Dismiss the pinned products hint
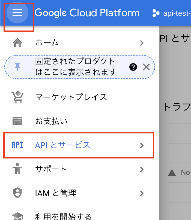Image resolution: width=191 pixels, height=220 pixels. point(146,67)
